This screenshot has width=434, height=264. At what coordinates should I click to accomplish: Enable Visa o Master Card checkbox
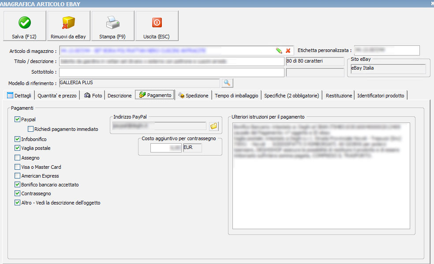[x=17, y=167]
